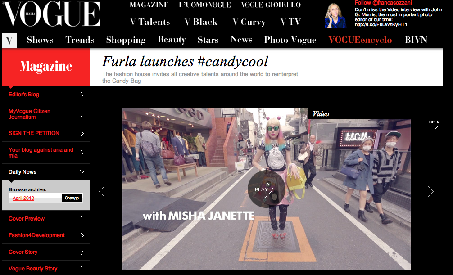This screenshot has height=275, width=453.
Task: Open VOGUE GIOIELLO tab
Action: point(271,5)
